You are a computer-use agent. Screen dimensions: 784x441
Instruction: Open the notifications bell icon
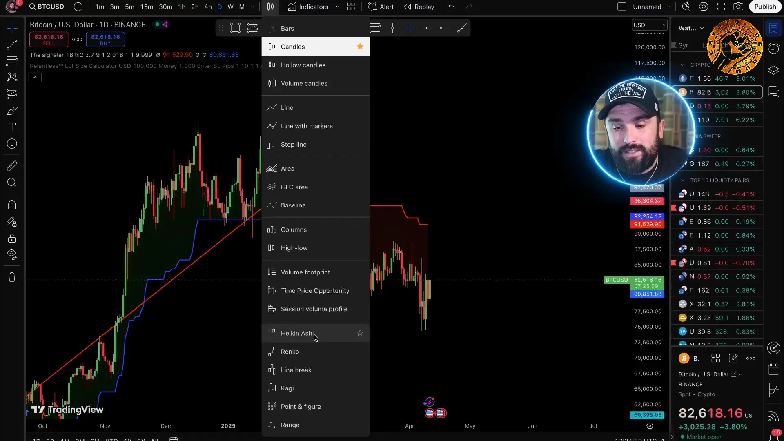[x=773, y=435]
